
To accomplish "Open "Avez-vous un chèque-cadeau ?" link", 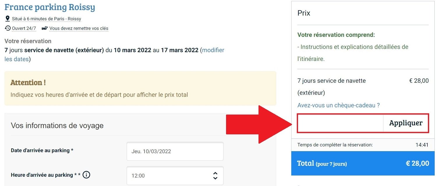I will pos(338,105).
